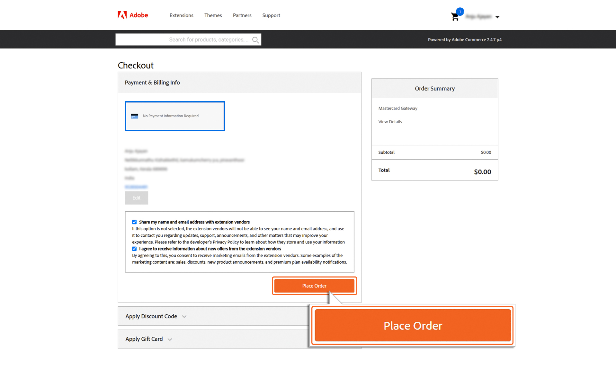Focus the product search field
Screen dimensions: 616x385
coord(188,39)
